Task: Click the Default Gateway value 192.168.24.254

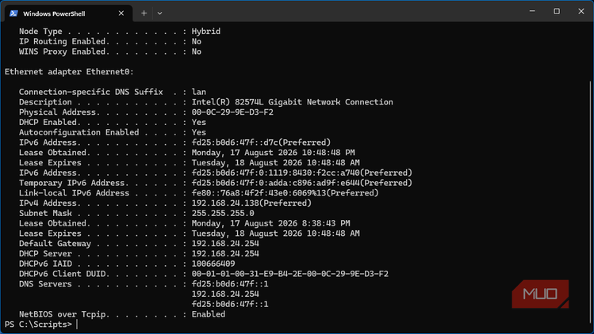Action: click(225, 244)
